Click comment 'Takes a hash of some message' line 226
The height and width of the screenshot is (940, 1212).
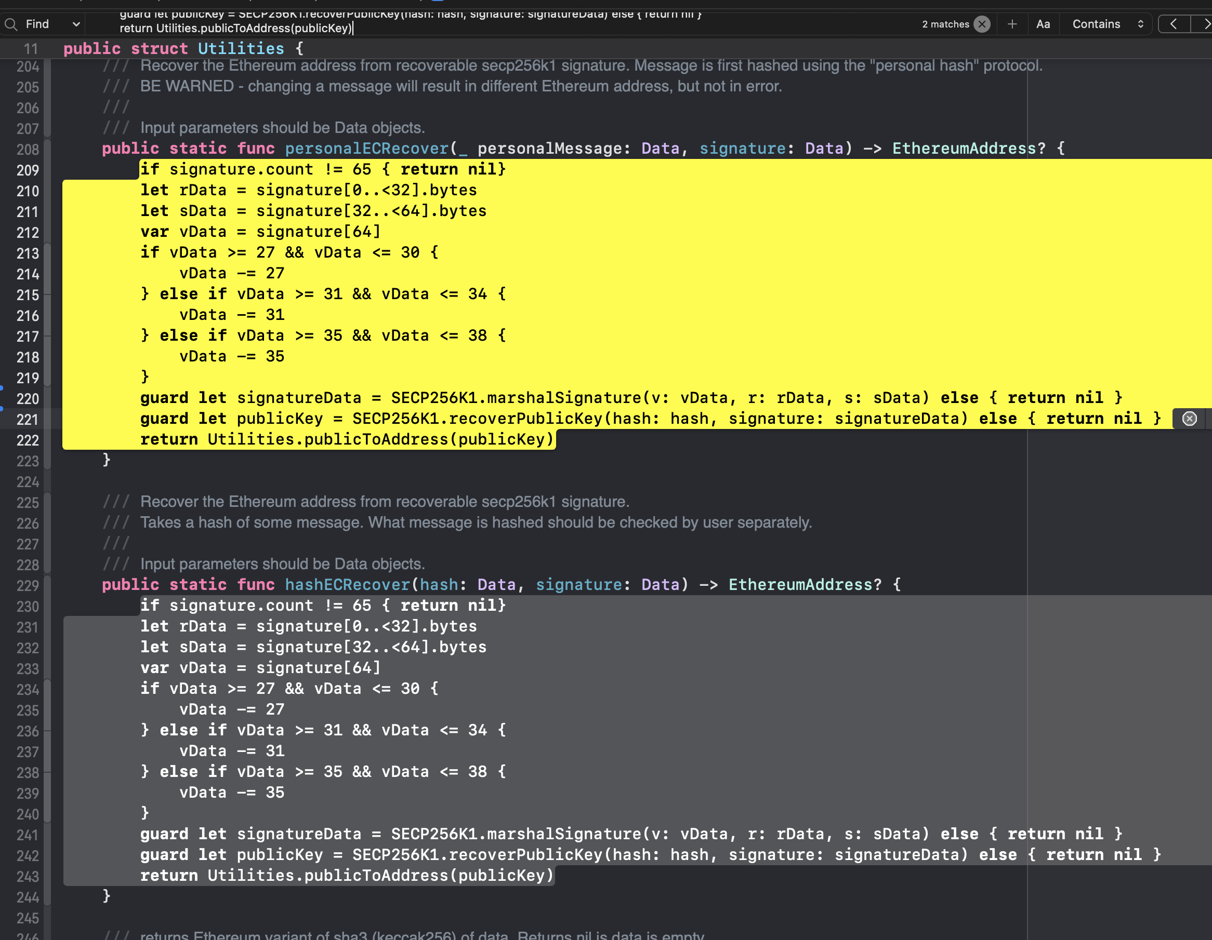click(476, 522)
